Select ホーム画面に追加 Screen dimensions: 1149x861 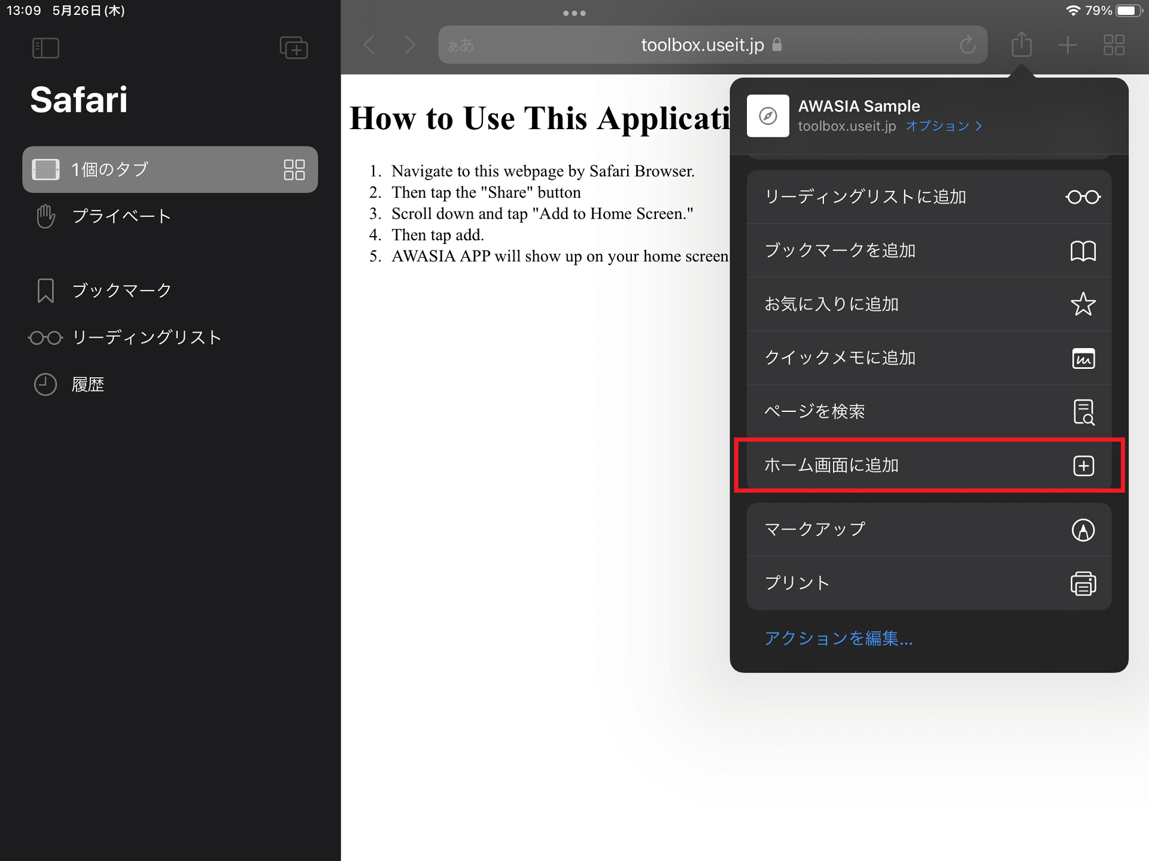coord(929,465)
